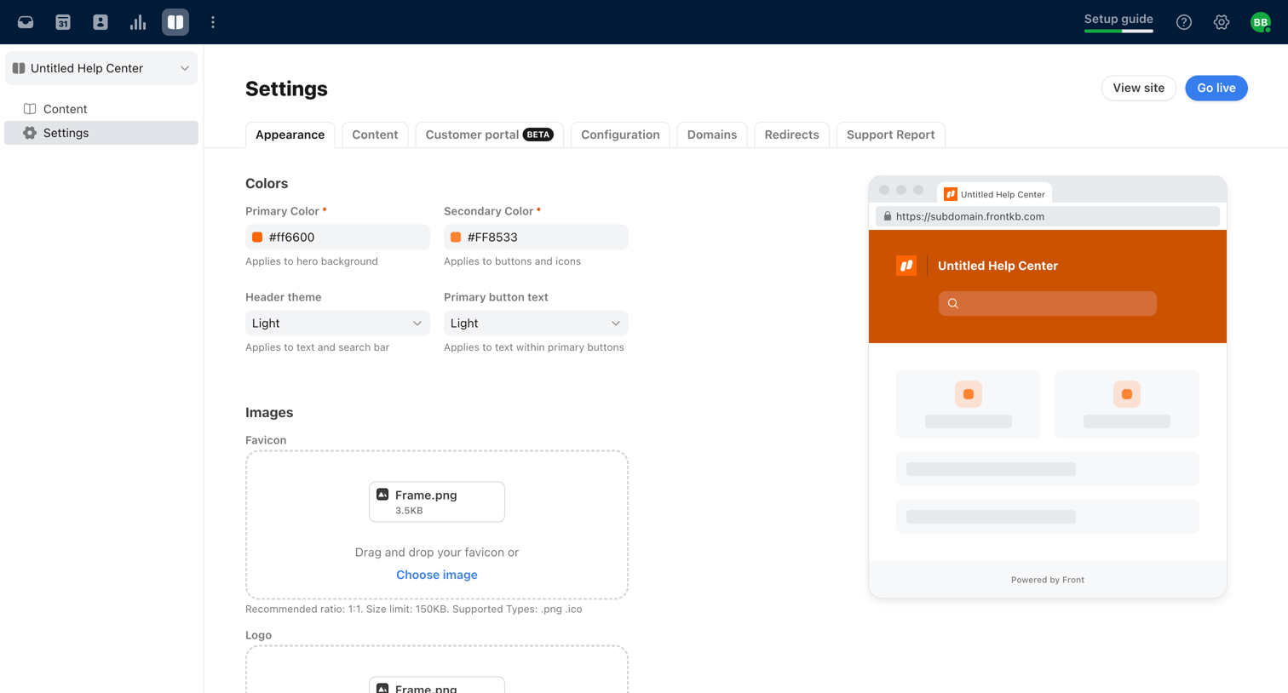Select the knowledge base book icon
The width and height of the screenshot is (1288, 693).
tap(175, 22)
